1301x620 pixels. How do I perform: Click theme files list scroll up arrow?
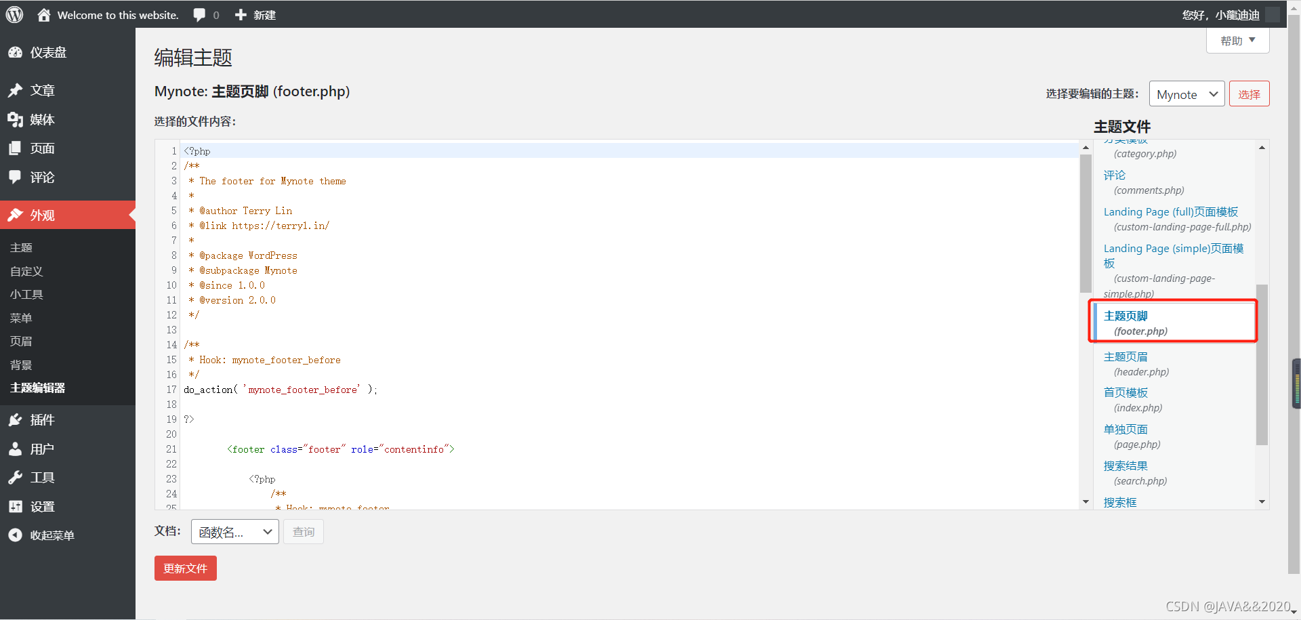tap(1262, 148)
